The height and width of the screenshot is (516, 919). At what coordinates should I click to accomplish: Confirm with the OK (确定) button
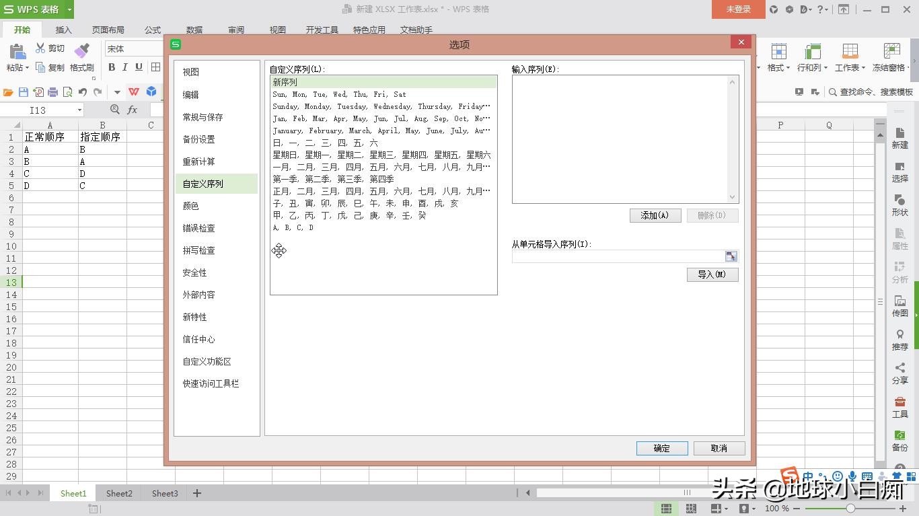tap(662, 448)
